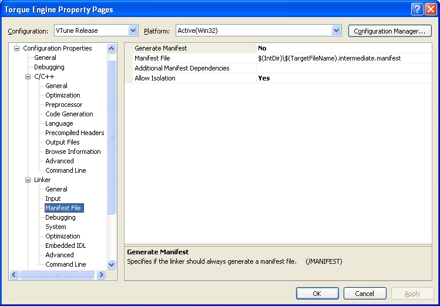Image resolution: width=440 pixels, height=306 pixels.
Task: Collapse the Configuration Properties node
Action: click(x=17, y=48)
